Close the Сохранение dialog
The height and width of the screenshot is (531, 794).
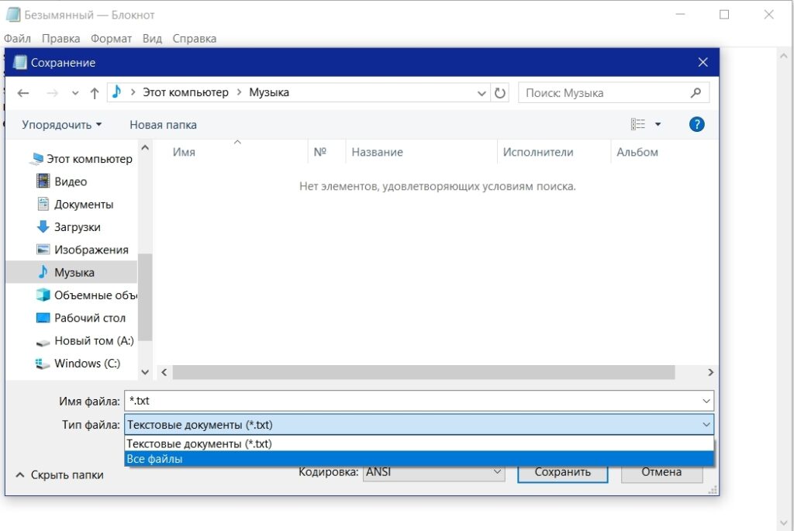click(703, 62)
